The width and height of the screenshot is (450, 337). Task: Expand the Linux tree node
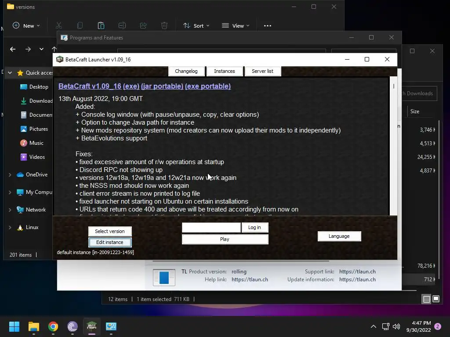(x=10, y=227)
